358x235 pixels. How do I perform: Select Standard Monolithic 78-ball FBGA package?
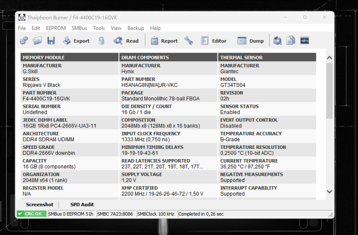161,99
